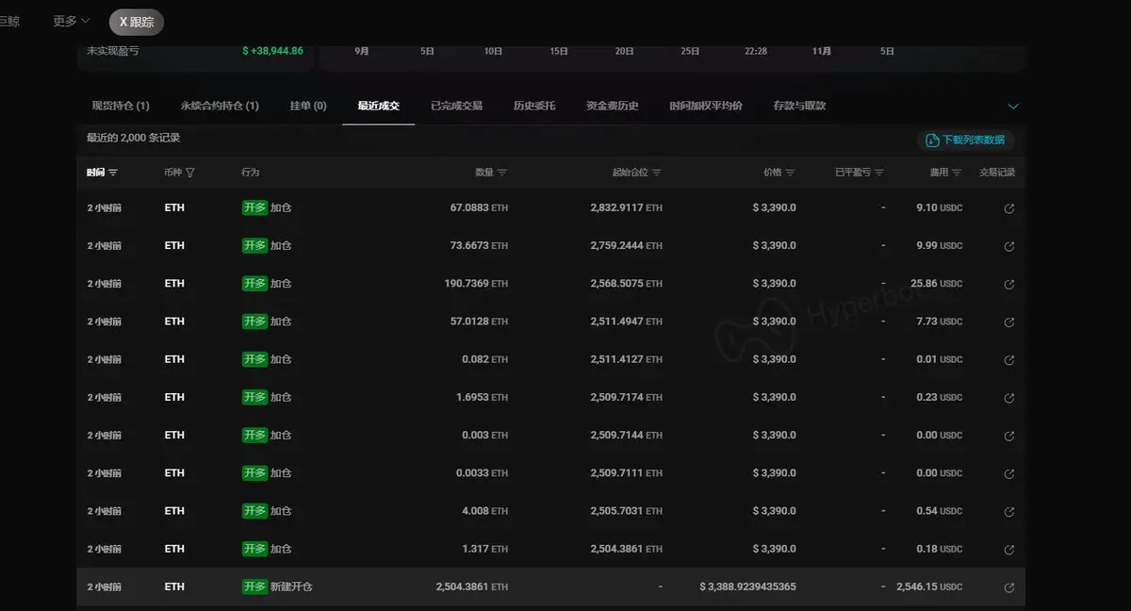Switch to 资金费历史 tab
Viewport: 1131px width, 611px height.
(613, 106)
